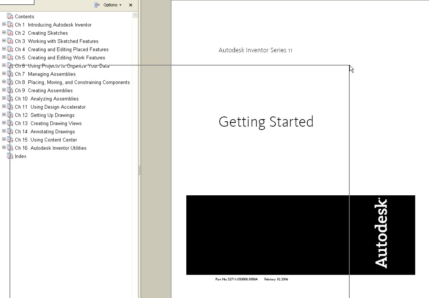Go to Ch 2 Creating Sketches
The height and width of the screenshot is (298, 429).
click(x=41, y=33)
